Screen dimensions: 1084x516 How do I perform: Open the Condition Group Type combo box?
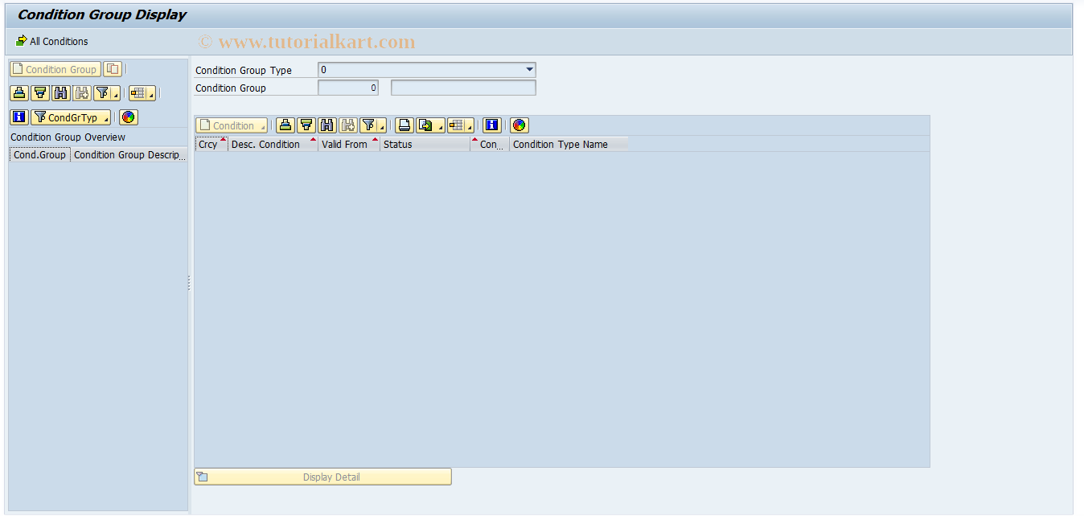427,70
